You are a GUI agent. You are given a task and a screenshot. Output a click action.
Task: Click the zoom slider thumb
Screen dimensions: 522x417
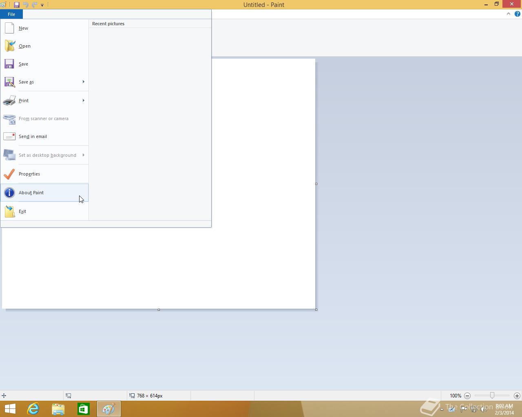coord(492,395)
